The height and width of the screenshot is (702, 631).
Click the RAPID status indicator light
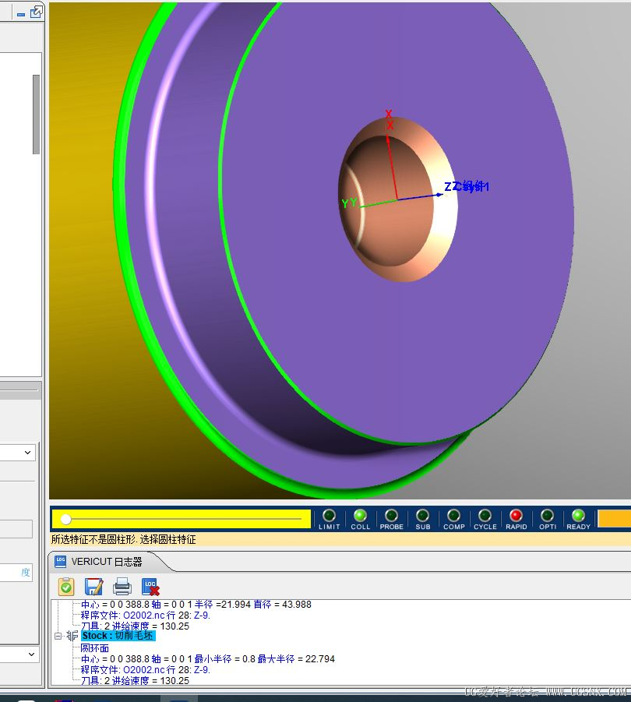tap(516, 515)
